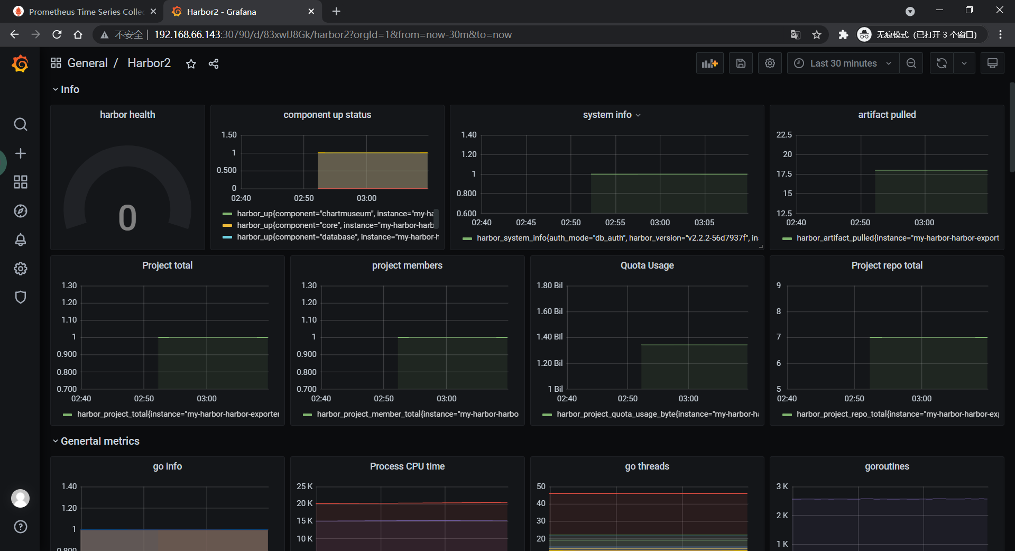Share the dashboard via share icon
1015x551 pixels.
tap(214, 64)
